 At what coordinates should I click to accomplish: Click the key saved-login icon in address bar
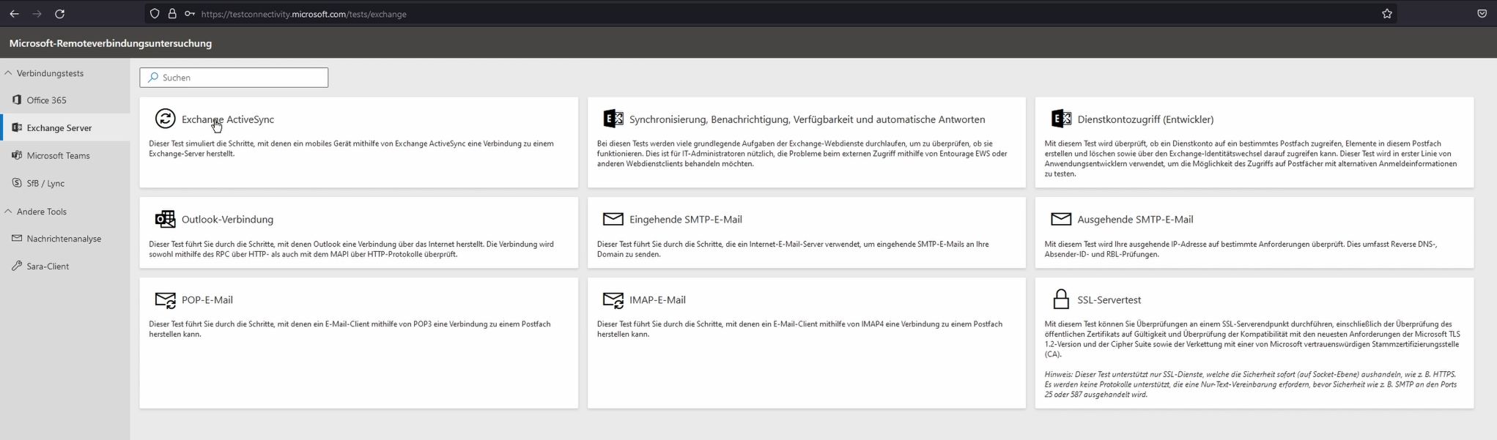(x=190, y=14)
